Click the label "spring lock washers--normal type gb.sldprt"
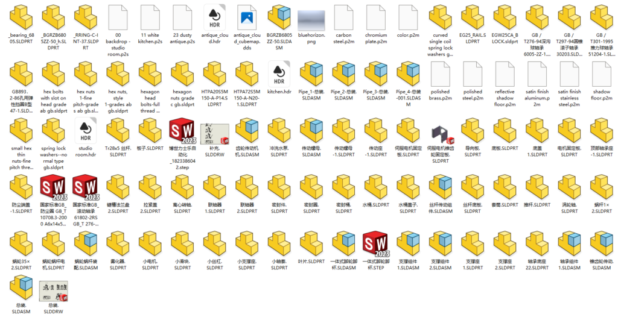618x329 pixels. tap(54, 158)
